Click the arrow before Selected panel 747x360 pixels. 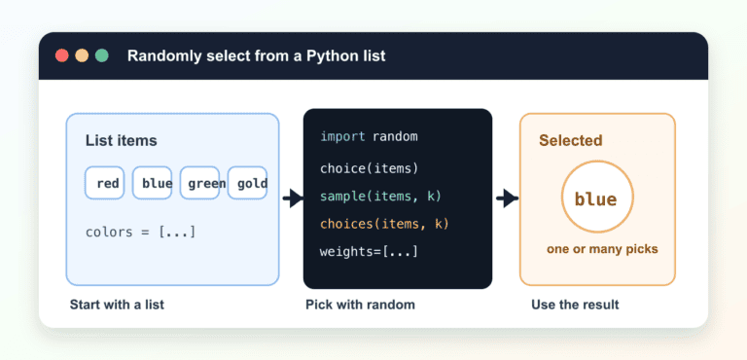[507, 198]
